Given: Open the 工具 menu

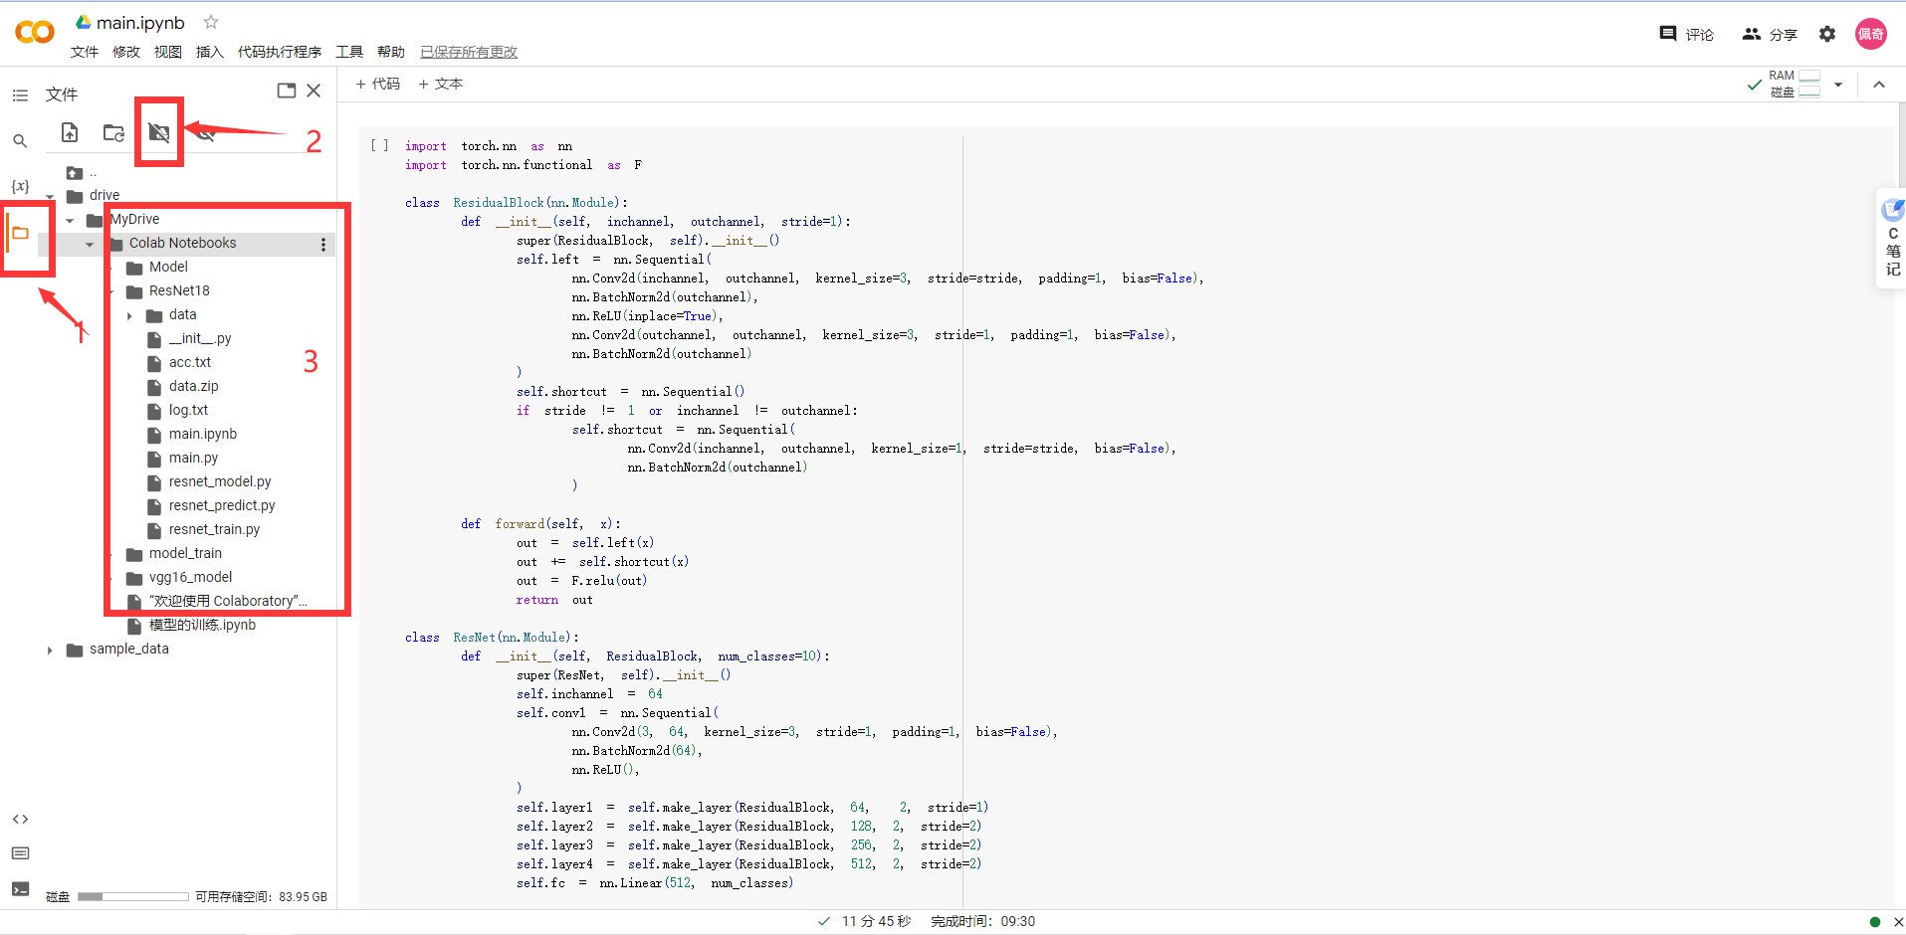Looking at the screenshot, I should [349, 52].
